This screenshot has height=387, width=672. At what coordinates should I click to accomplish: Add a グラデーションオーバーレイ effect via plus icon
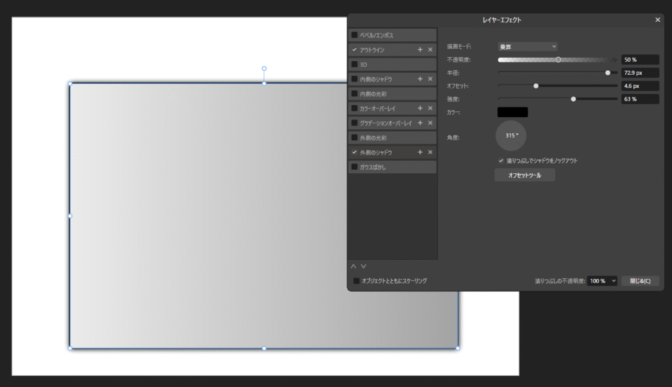click(x=420, y=123)
